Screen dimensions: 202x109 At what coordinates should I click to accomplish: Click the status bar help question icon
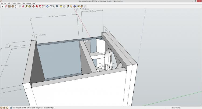(x=11, y=108)
